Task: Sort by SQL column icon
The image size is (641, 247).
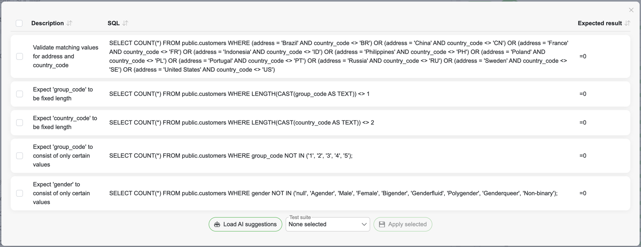Action: tap(125, 23)
